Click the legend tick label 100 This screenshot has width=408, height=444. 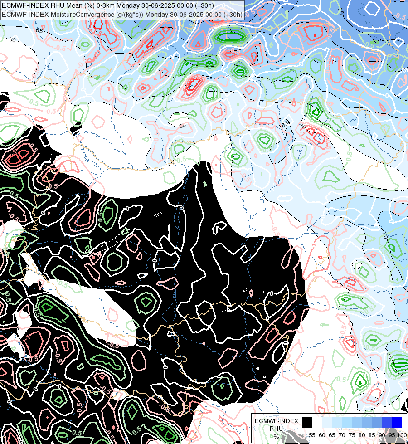click(403, 435)
